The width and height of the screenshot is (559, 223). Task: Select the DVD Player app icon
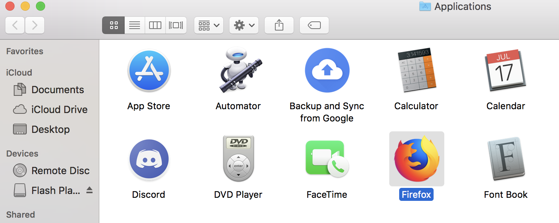coord(238,158)
